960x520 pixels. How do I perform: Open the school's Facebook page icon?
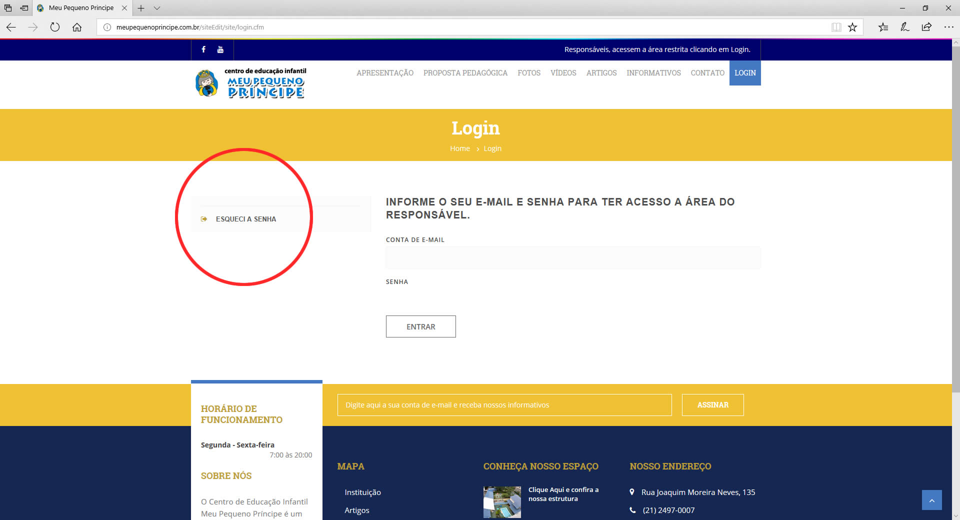tap(203, 49)
